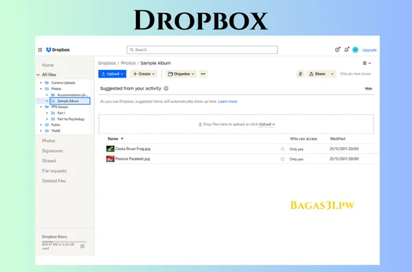Expand the Public folder arrow
412x272 pixels.
(x=41, y=125)
